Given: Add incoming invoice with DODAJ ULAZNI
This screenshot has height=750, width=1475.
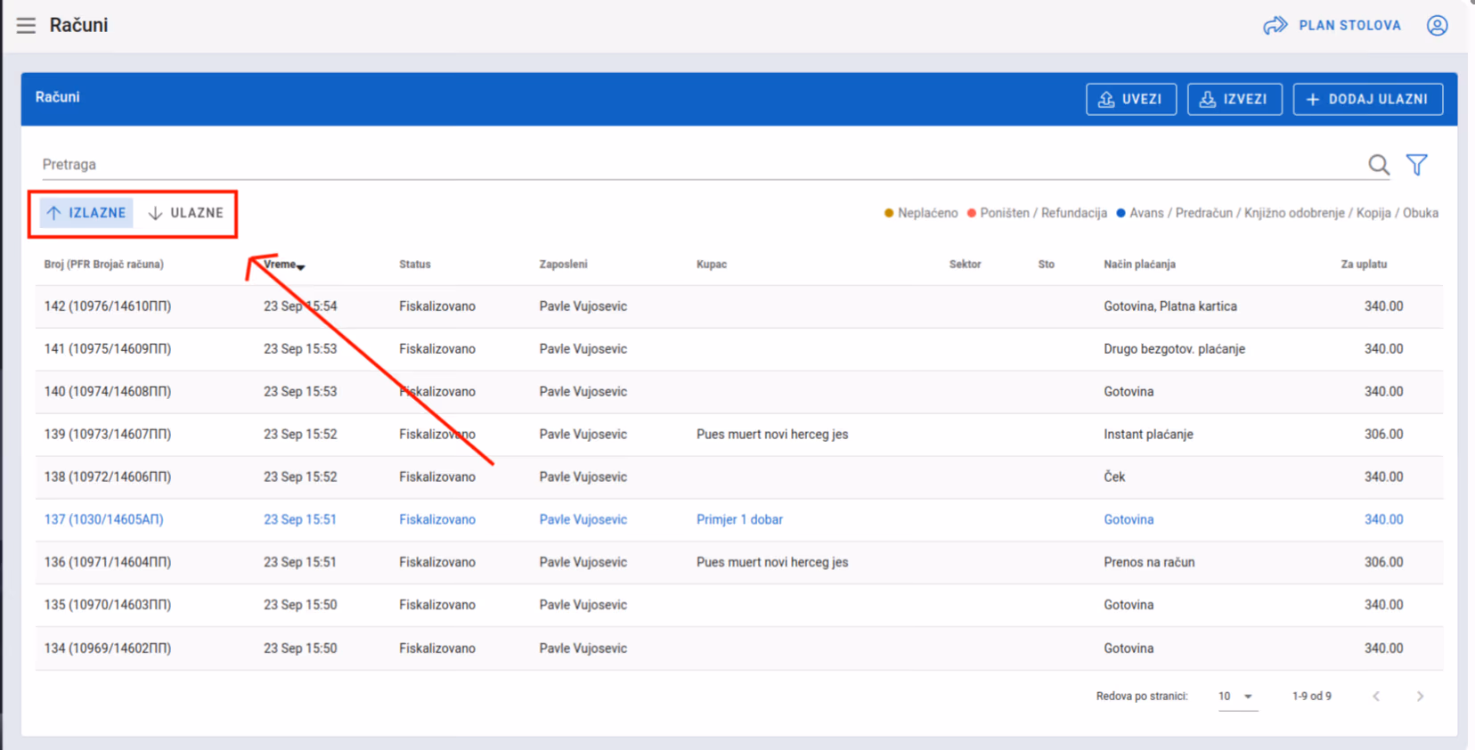Looking at the screenshot, I should coord(1368,99).
